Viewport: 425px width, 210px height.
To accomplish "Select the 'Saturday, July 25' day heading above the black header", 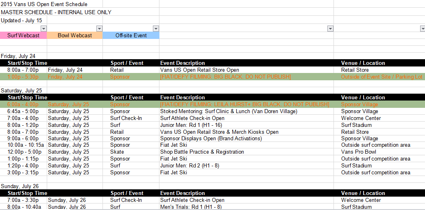I will [21, 90].
